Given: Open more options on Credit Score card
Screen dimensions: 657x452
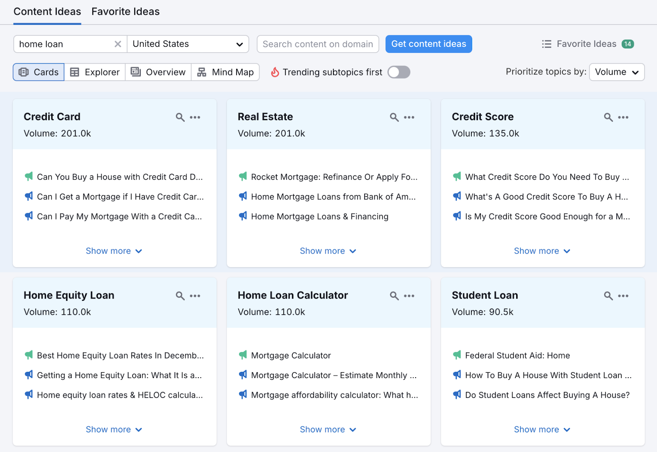Looking at the screenshot, I should click(623, 117).
